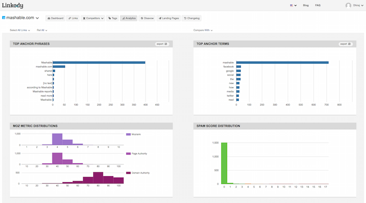Go to the Links tab
This screenshot has width=366, height=203.
(73, 18)
